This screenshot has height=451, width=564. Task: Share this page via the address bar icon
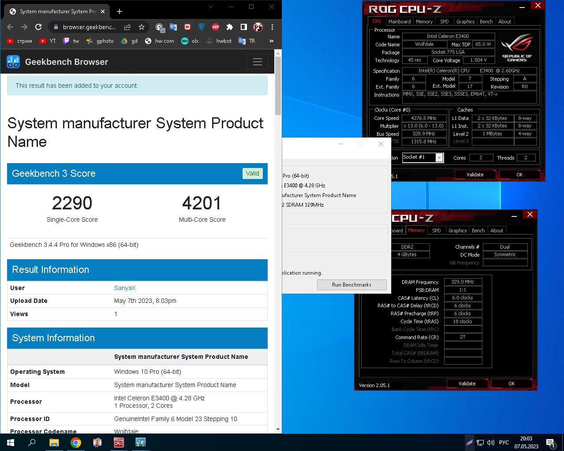click(x=127, y=27)
